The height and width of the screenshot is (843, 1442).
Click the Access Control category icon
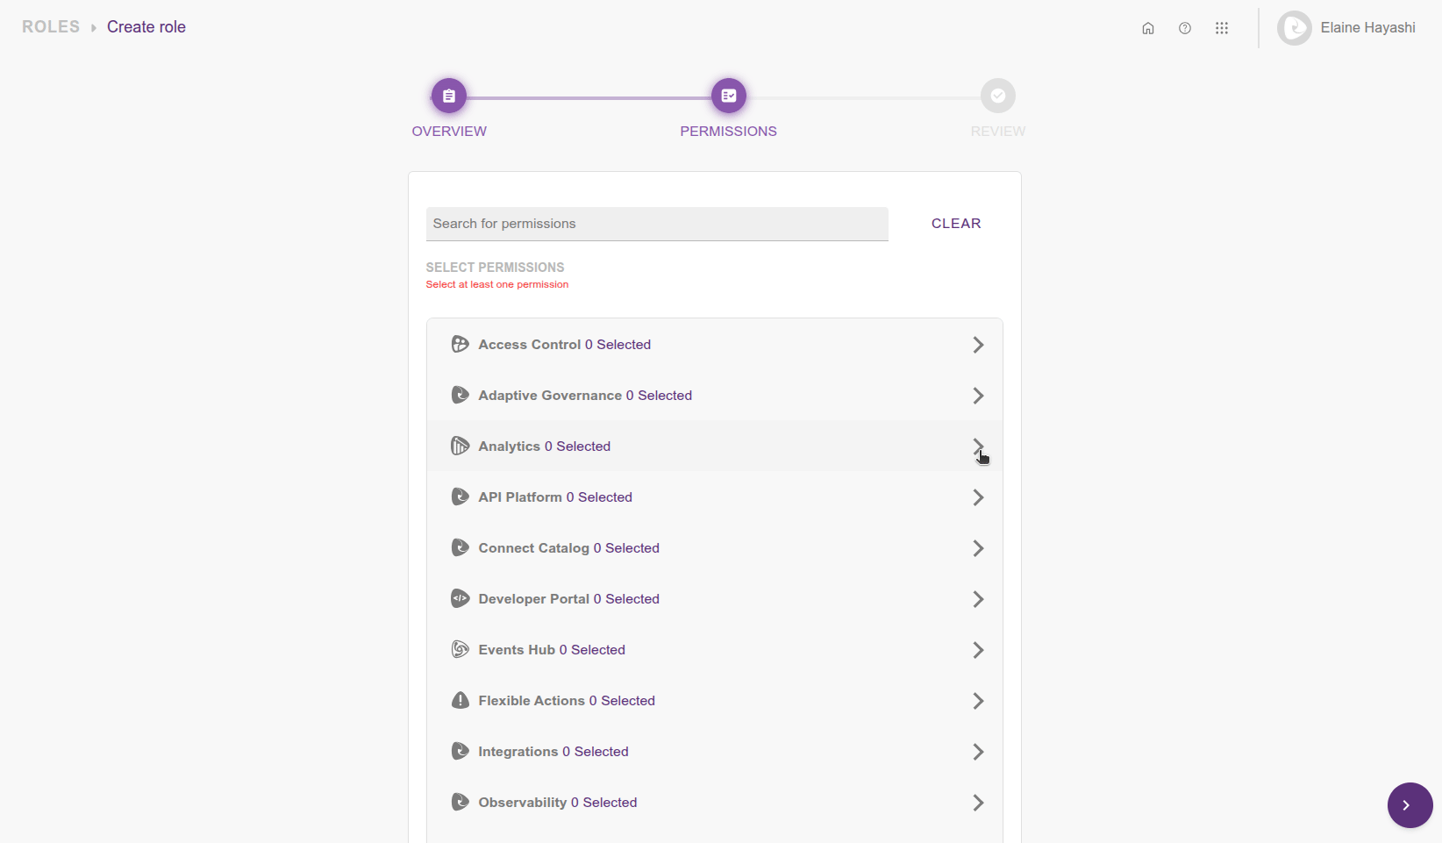click(x=460, y=344)
